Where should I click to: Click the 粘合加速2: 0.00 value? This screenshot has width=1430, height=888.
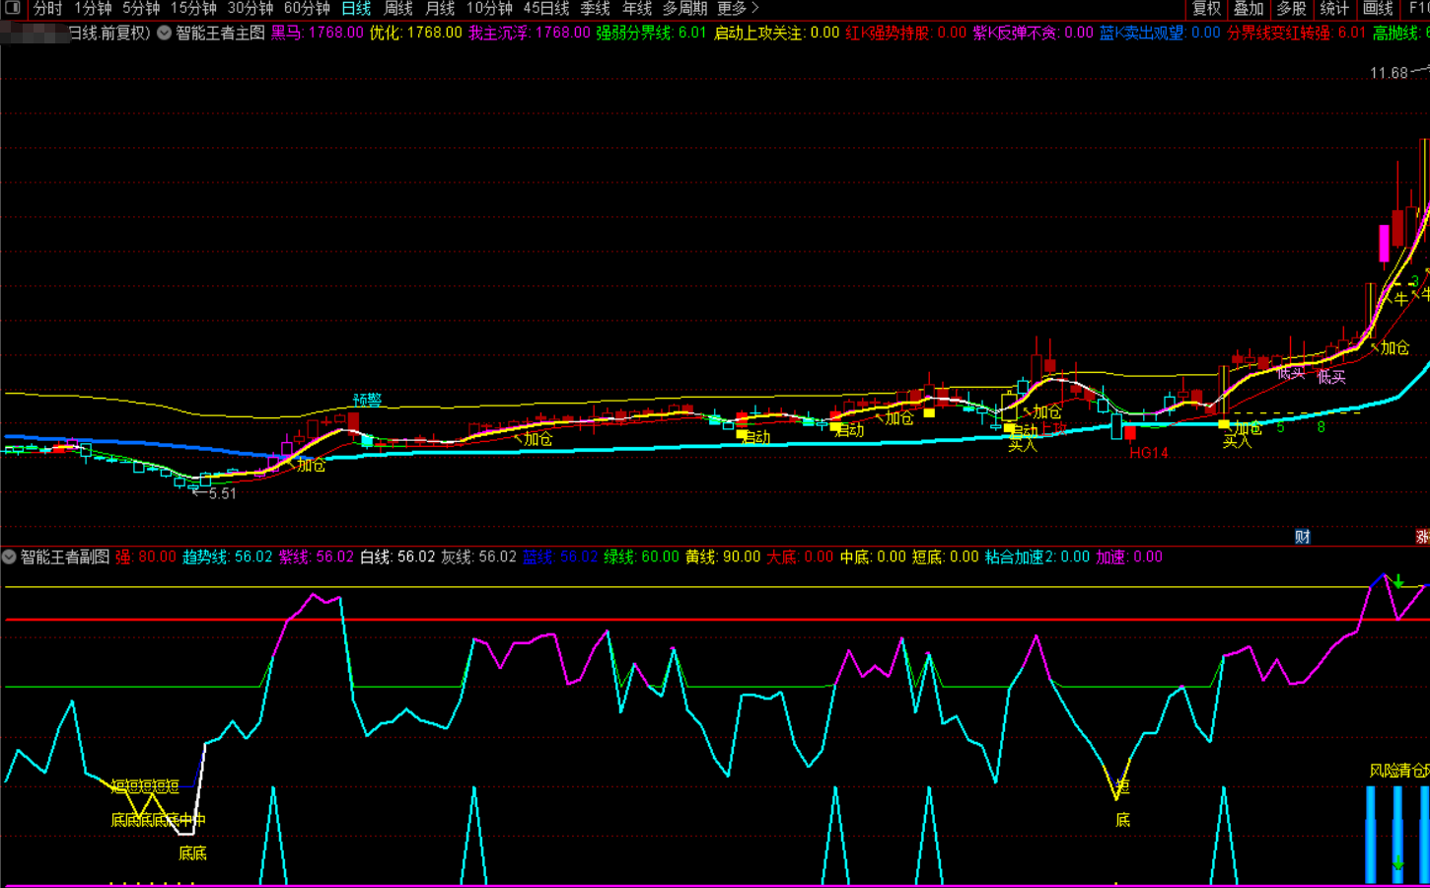(x=1037, y=556)
